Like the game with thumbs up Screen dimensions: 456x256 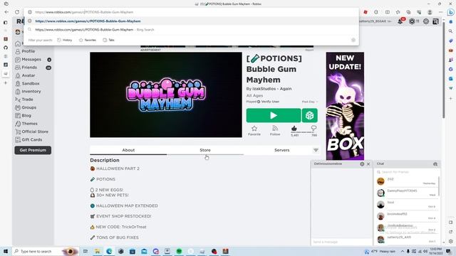294,128
